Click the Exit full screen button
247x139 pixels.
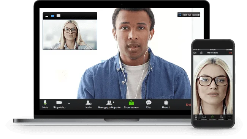[x=189, y=15]
